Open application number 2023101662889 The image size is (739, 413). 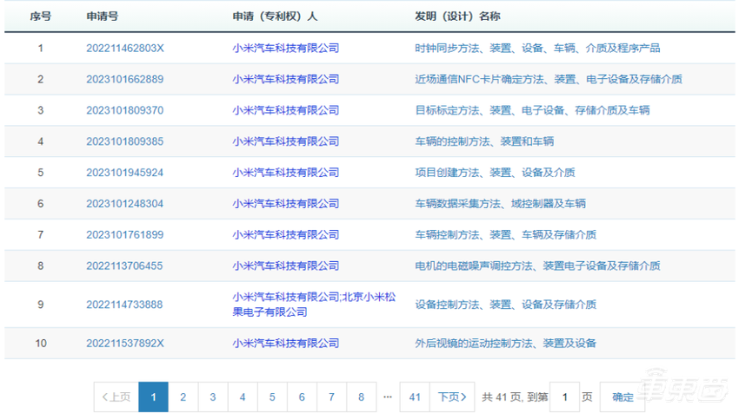click(124, 79)
